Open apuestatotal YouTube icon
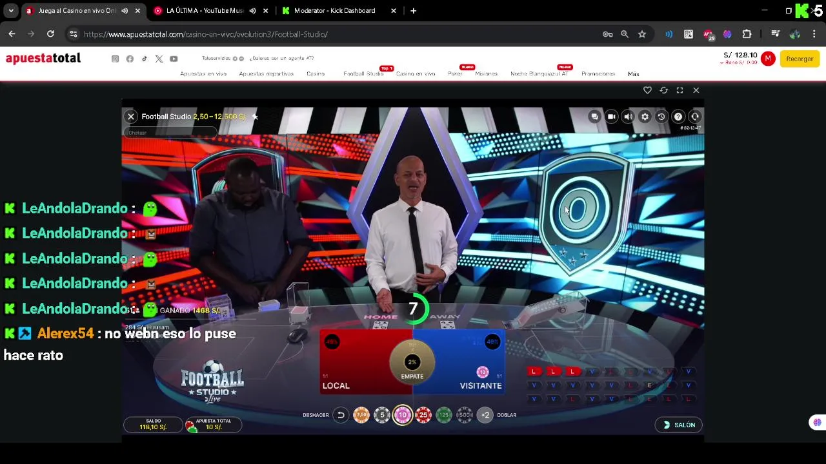 coord(174,59)
